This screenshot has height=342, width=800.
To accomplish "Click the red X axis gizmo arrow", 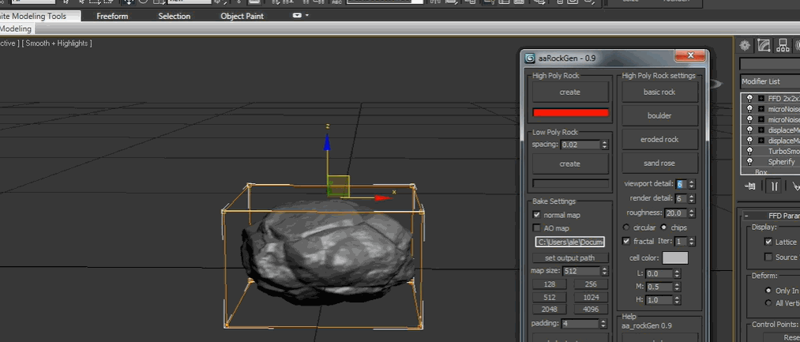I will click(x=383, y=197).
